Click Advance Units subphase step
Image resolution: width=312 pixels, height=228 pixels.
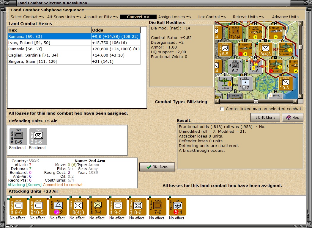coord(285,17)
